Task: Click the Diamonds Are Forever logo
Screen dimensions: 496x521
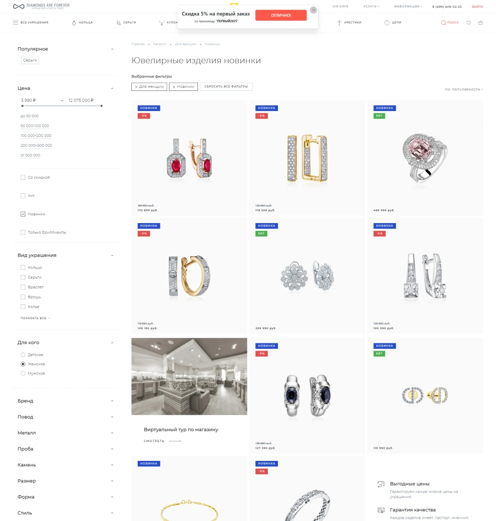Action: (x=41, y=6)
